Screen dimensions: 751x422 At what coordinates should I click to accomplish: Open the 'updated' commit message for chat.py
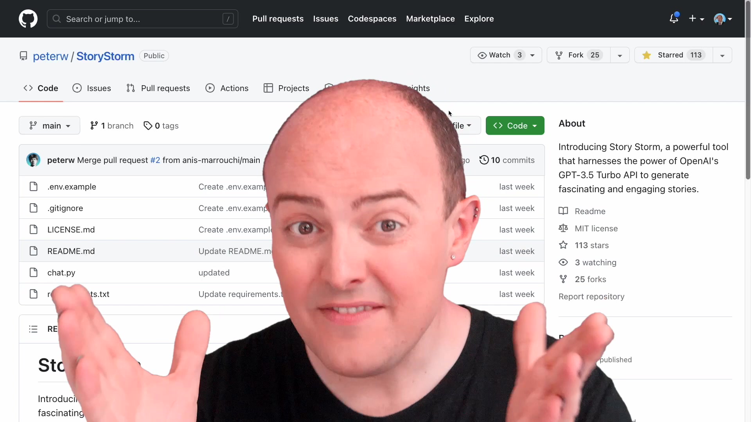click(214, 273)
